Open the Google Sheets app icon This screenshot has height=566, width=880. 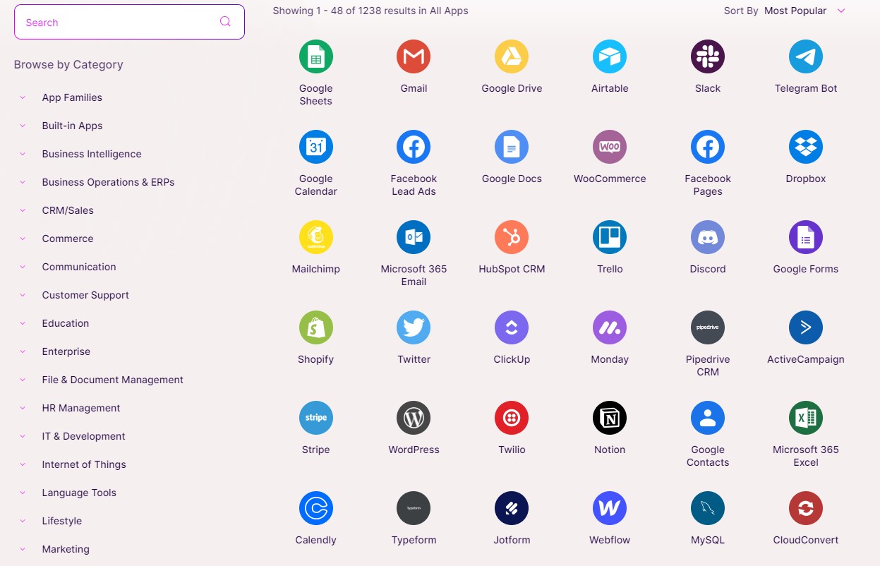[315, 56]
